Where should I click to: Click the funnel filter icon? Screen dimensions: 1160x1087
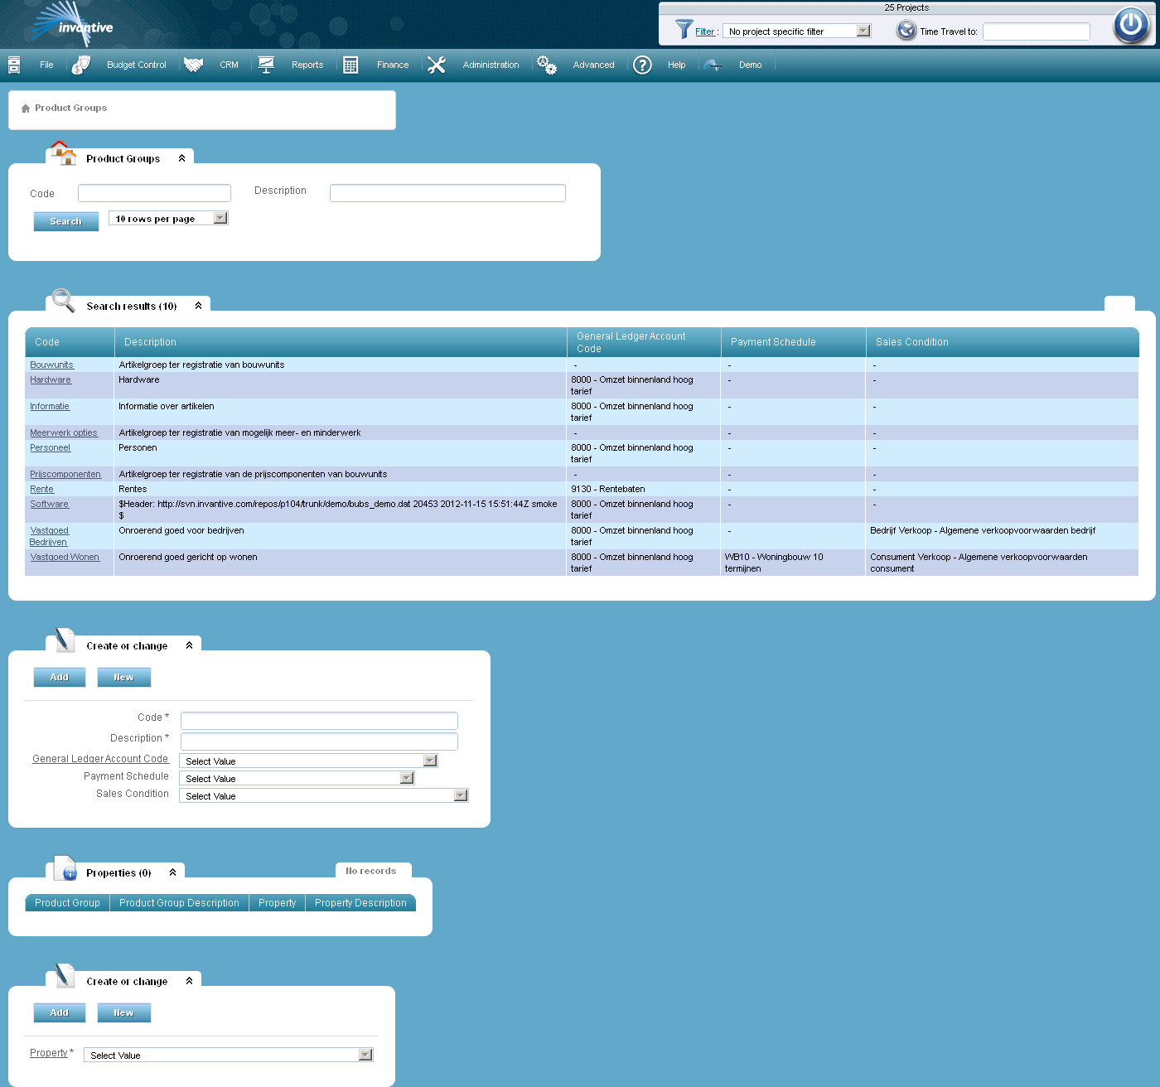pos(684,29)
